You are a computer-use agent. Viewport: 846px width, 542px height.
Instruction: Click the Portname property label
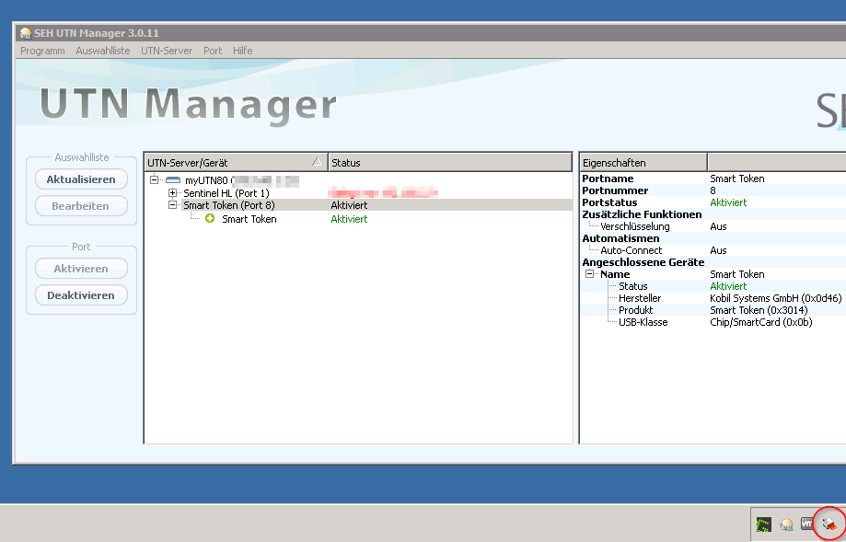click(608, 179)
